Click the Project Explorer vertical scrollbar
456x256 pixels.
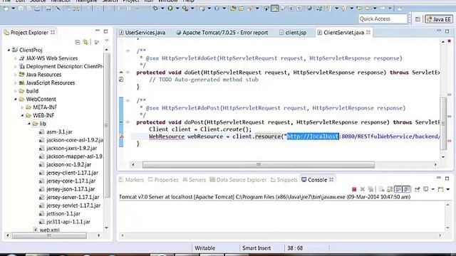tap(107, 125)
